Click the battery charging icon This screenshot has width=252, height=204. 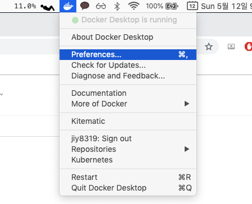point(172,7)
